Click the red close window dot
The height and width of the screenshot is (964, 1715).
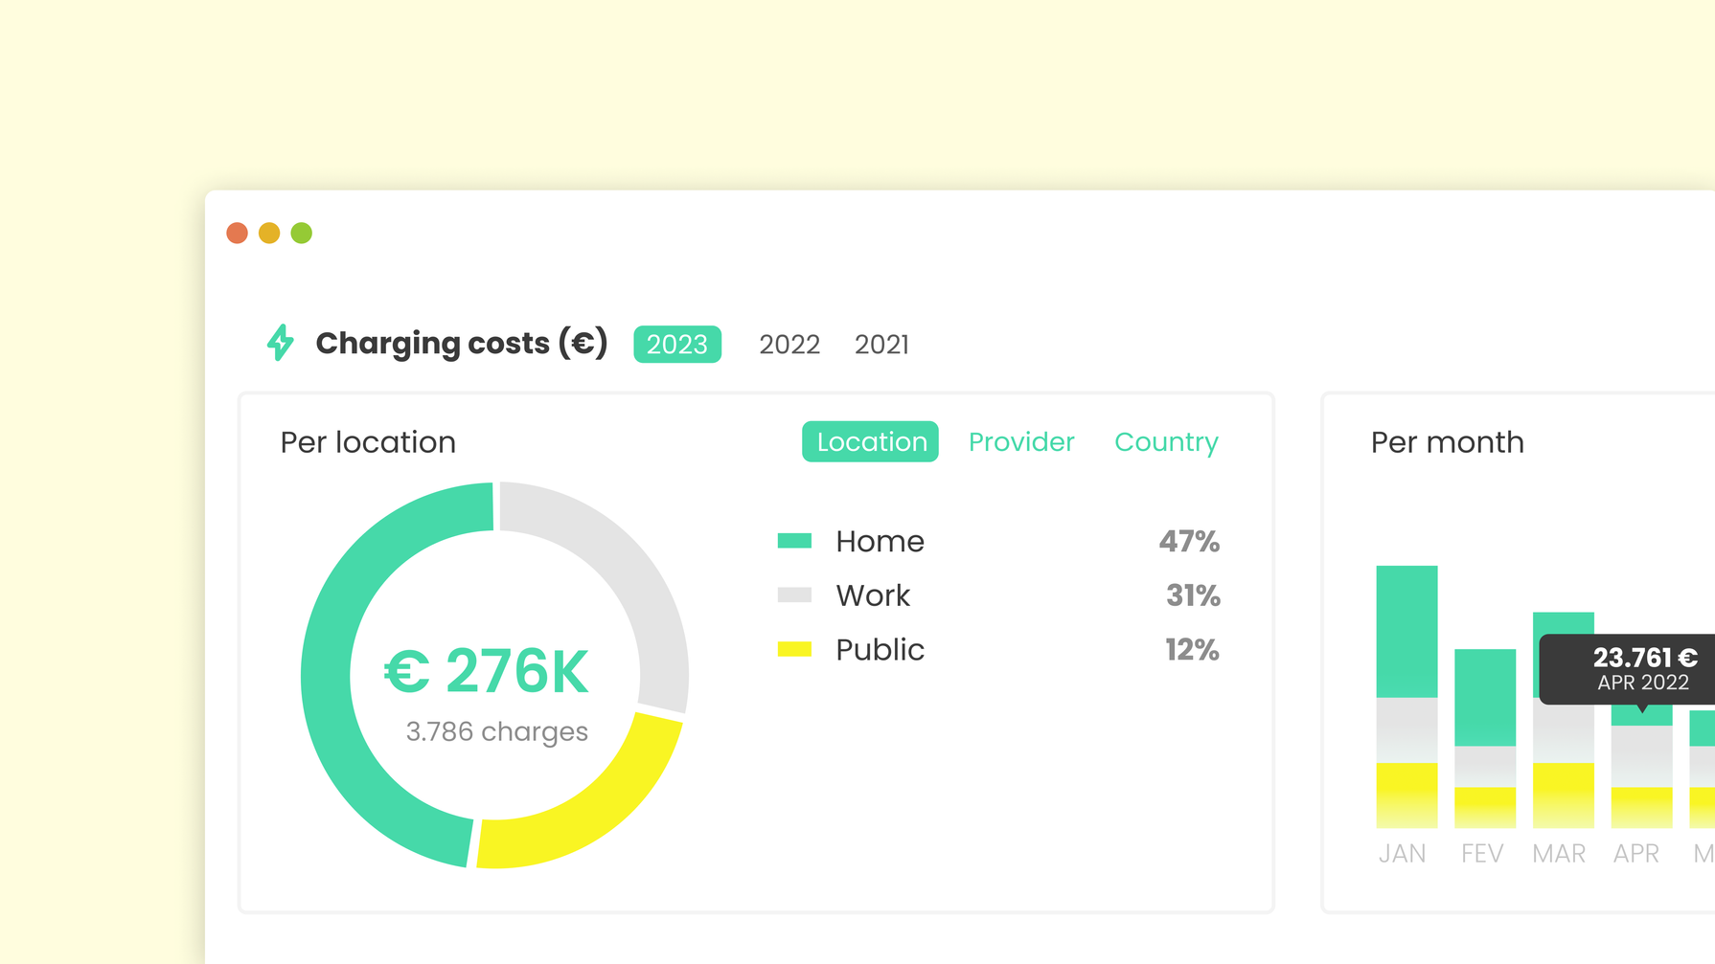tap(237, 233)
